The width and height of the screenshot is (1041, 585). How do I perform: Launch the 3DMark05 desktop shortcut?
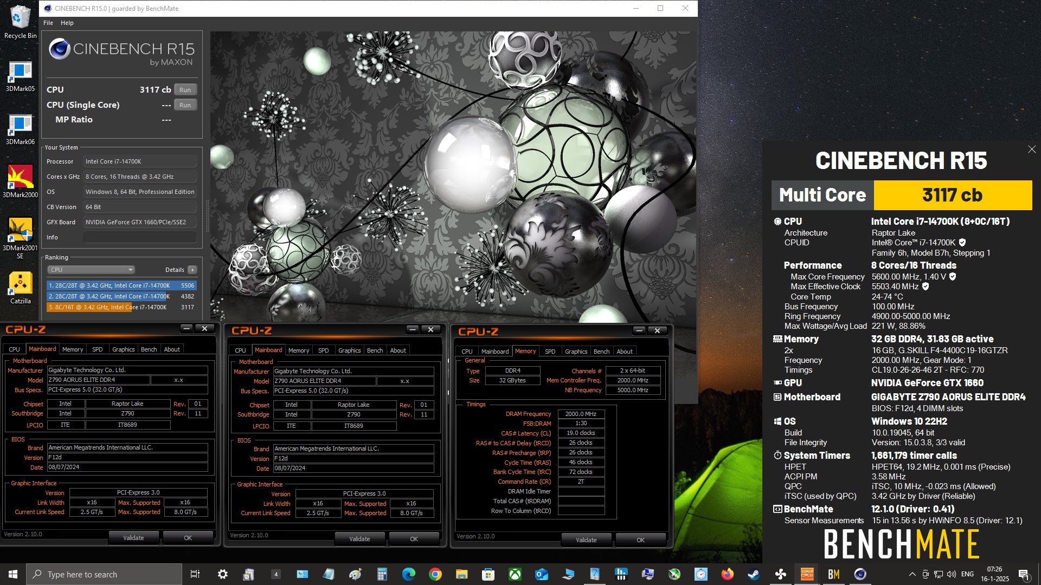(20, 76)
